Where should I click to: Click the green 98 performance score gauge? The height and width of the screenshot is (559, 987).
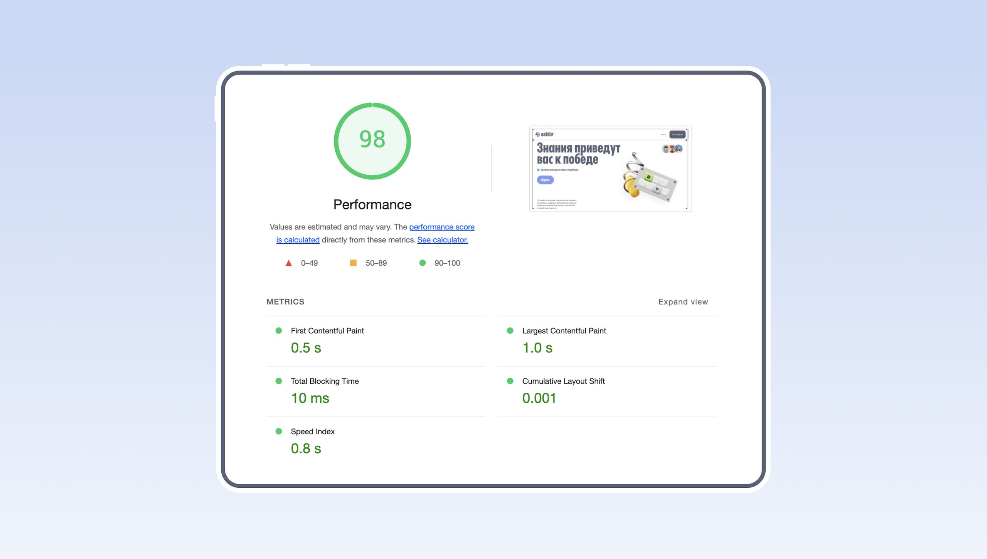pyautogui.click(x=372, y=141)
